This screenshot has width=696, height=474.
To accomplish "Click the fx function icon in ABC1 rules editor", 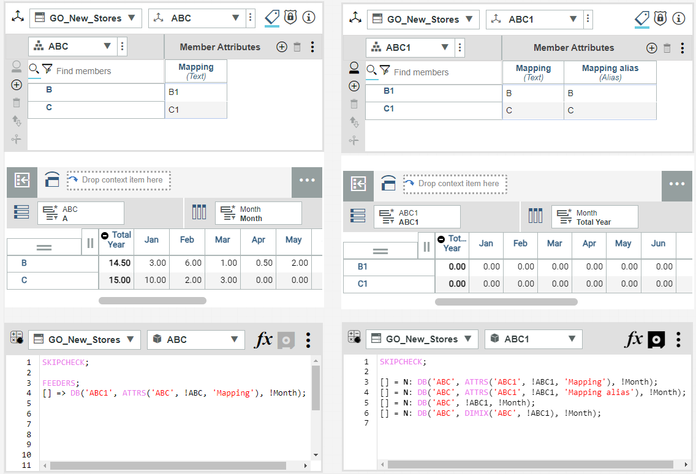I will (634, 339).
